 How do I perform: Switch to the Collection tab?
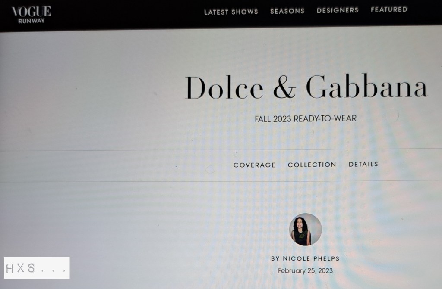coord(312,165)
